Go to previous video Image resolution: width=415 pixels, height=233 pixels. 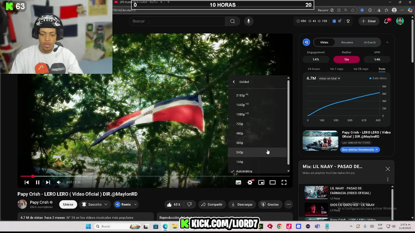(27, 183)
